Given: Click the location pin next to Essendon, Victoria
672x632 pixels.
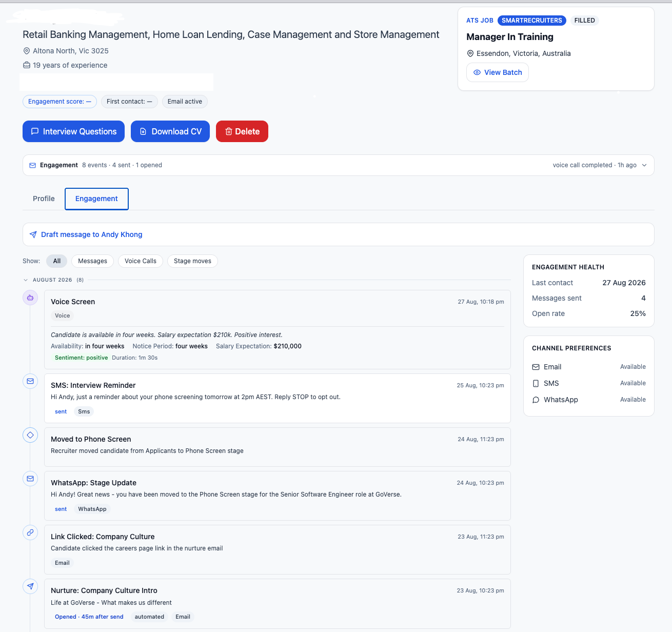Looking at the screenshot, I should click(470, 53).
